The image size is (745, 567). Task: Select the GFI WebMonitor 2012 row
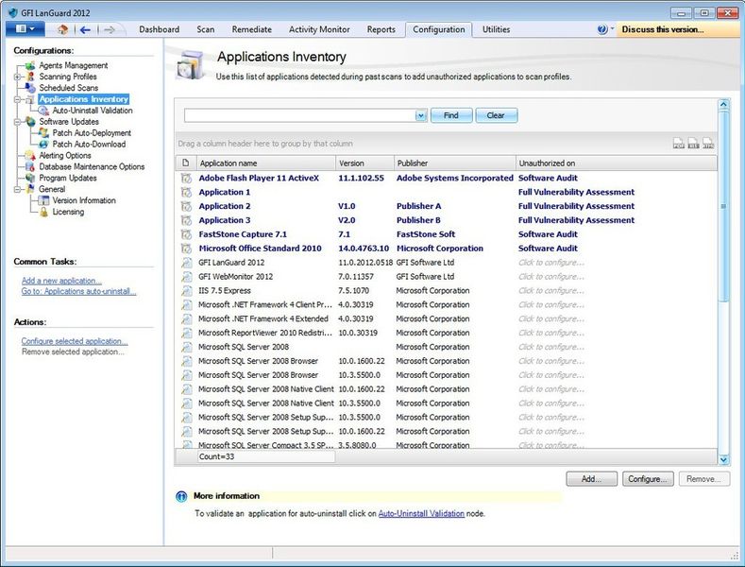click(447, 276)
